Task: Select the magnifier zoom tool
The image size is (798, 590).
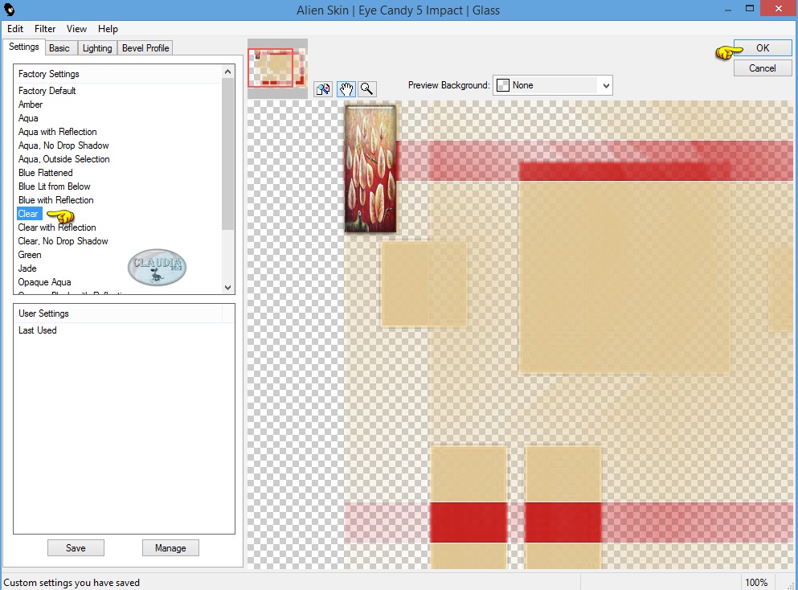Action: [x=367, y=89]
